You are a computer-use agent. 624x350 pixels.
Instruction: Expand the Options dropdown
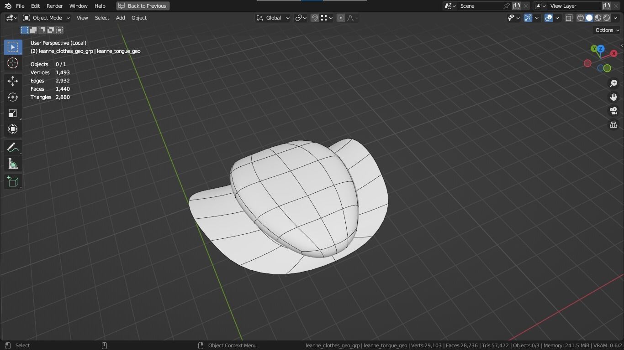click(607, 30)
